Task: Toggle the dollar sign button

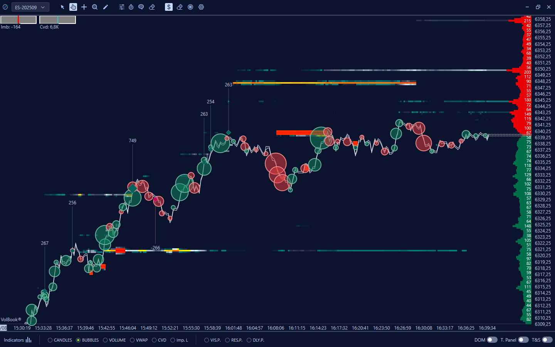Action: coord(169,7)
